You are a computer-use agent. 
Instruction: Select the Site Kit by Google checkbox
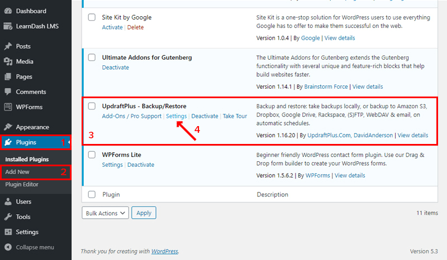(x=92, y=17)
